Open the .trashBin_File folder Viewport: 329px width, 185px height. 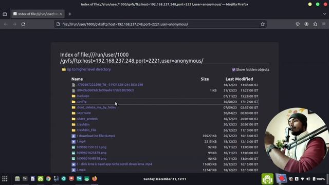(x=86, y=130)
